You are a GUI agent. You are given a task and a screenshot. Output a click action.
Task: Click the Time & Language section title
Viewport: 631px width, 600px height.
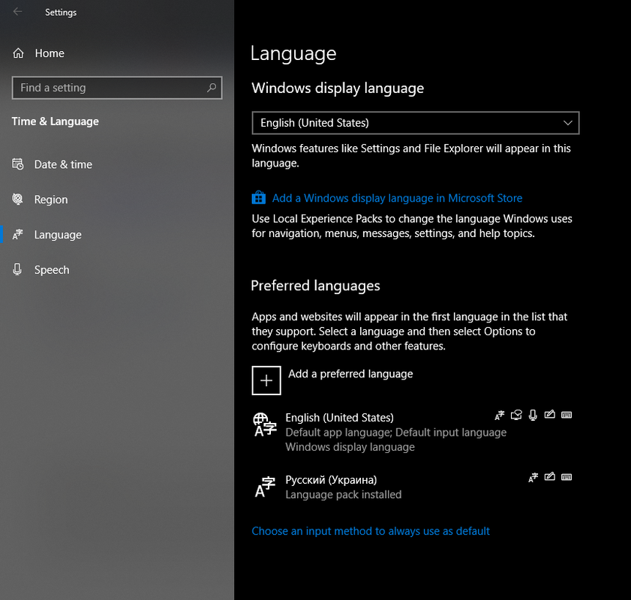[55, 121]
